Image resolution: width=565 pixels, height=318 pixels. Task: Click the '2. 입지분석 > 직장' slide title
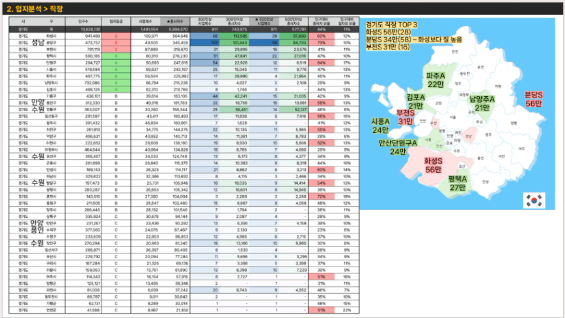(35, 8)
